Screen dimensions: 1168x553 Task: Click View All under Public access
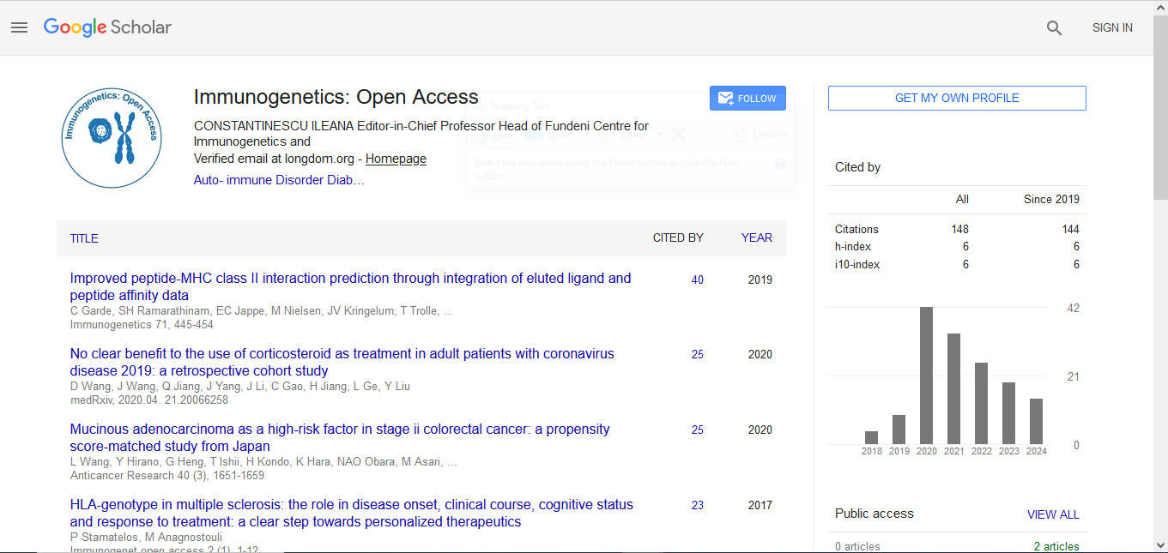[1052, 514]
